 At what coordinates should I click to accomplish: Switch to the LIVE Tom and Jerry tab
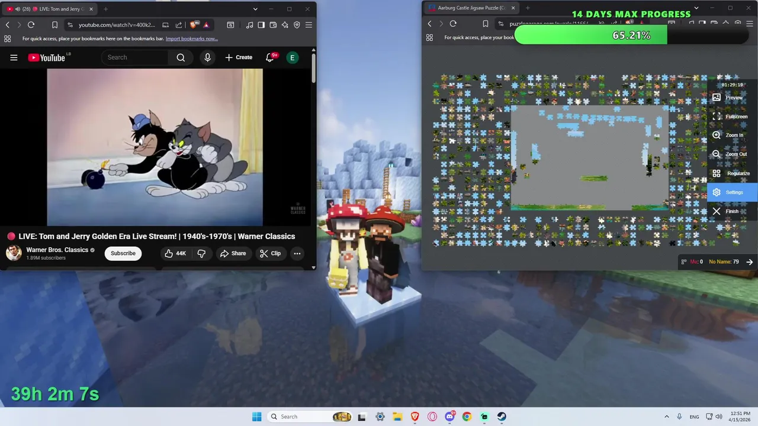[50, 9]
